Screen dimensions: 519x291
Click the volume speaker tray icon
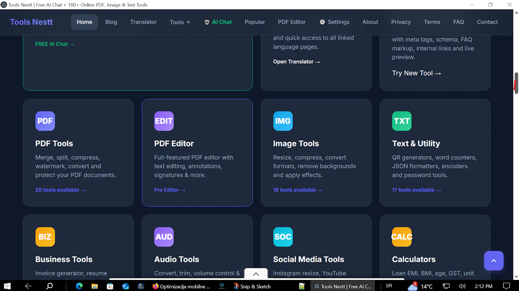click(x=462, y=286)
